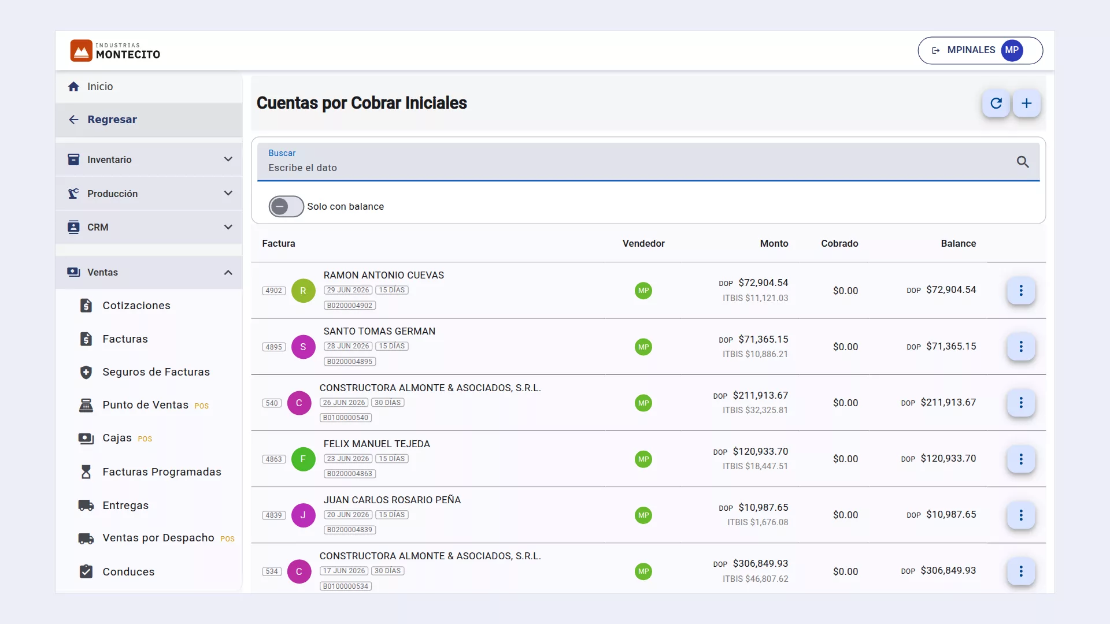Click the J avatar of Juan Carlos Rosario
1110x624 pixels.
tap(303, 515)
